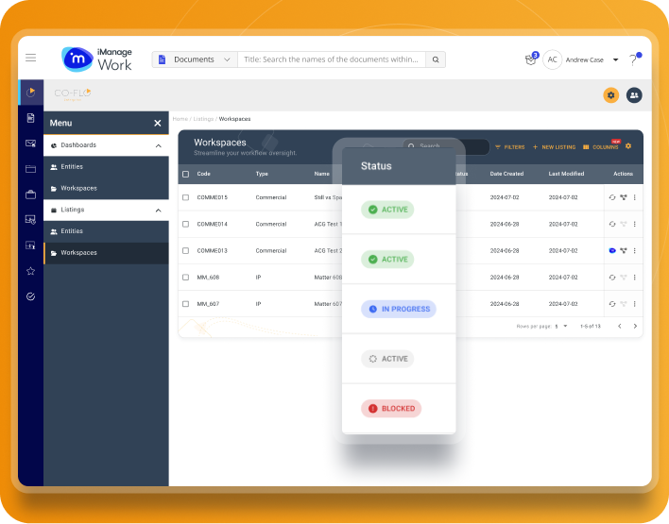The height and width of the screenshot is (524, 669).
Task: Collapse the Dashboards section
Action: 158,145
